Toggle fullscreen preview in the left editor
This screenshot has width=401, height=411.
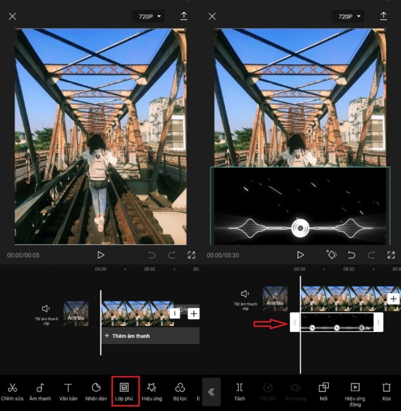click(192, 255)
